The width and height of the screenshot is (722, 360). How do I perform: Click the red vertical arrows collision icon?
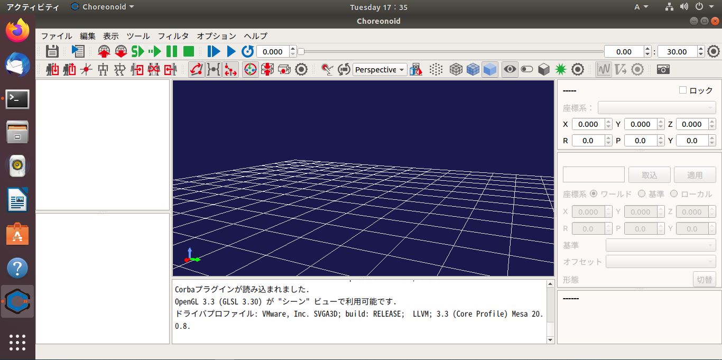(x=267, y=69)
